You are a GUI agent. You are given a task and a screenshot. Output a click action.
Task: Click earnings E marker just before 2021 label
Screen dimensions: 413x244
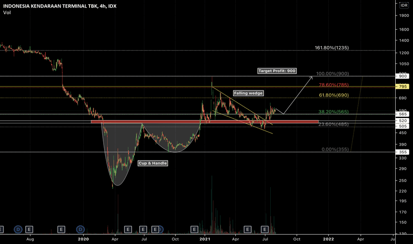coord(195,229)
